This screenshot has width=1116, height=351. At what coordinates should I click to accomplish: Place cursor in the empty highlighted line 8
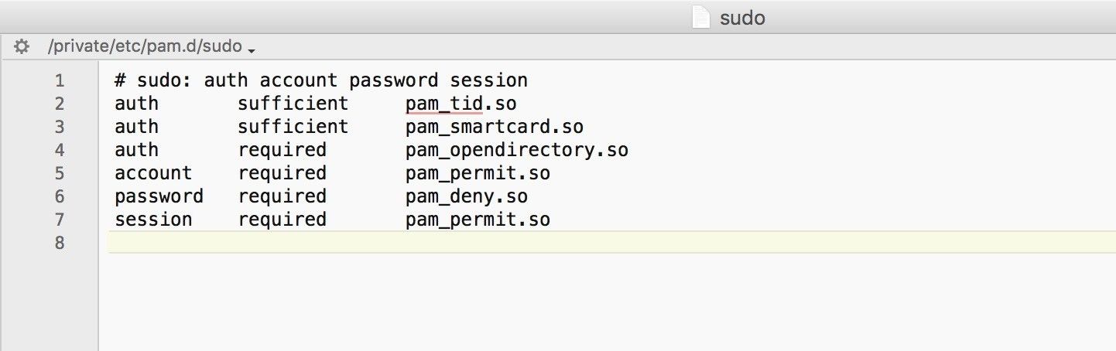542,243
